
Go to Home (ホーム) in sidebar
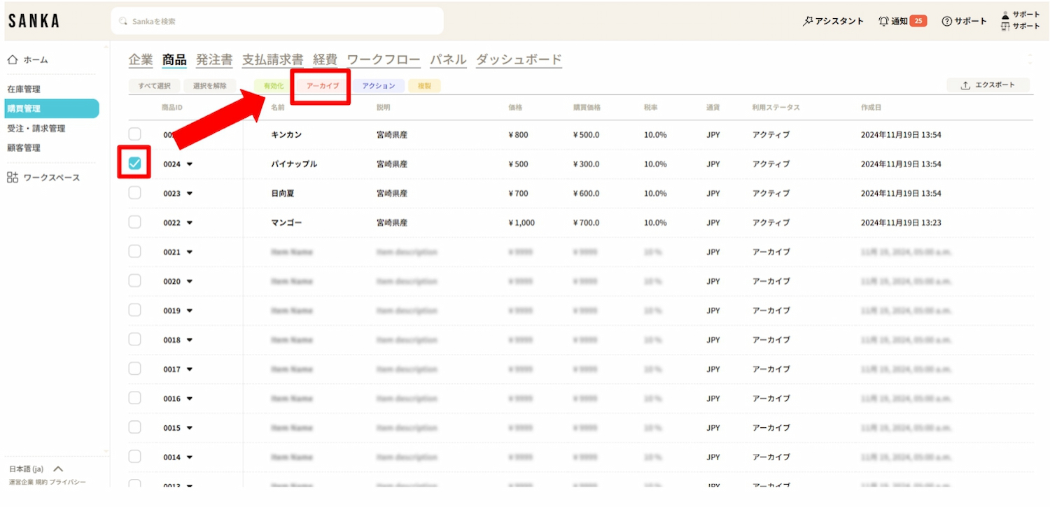(x=29, y=60)
